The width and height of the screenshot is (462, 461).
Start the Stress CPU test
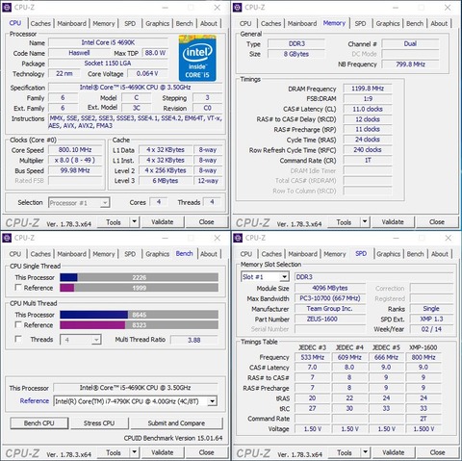point(99,423)
